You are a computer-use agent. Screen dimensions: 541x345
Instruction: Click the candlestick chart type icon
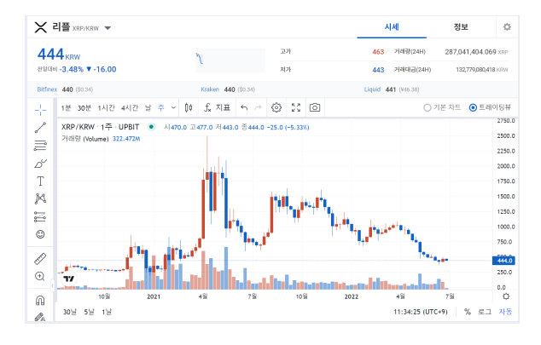click(189, 108)
